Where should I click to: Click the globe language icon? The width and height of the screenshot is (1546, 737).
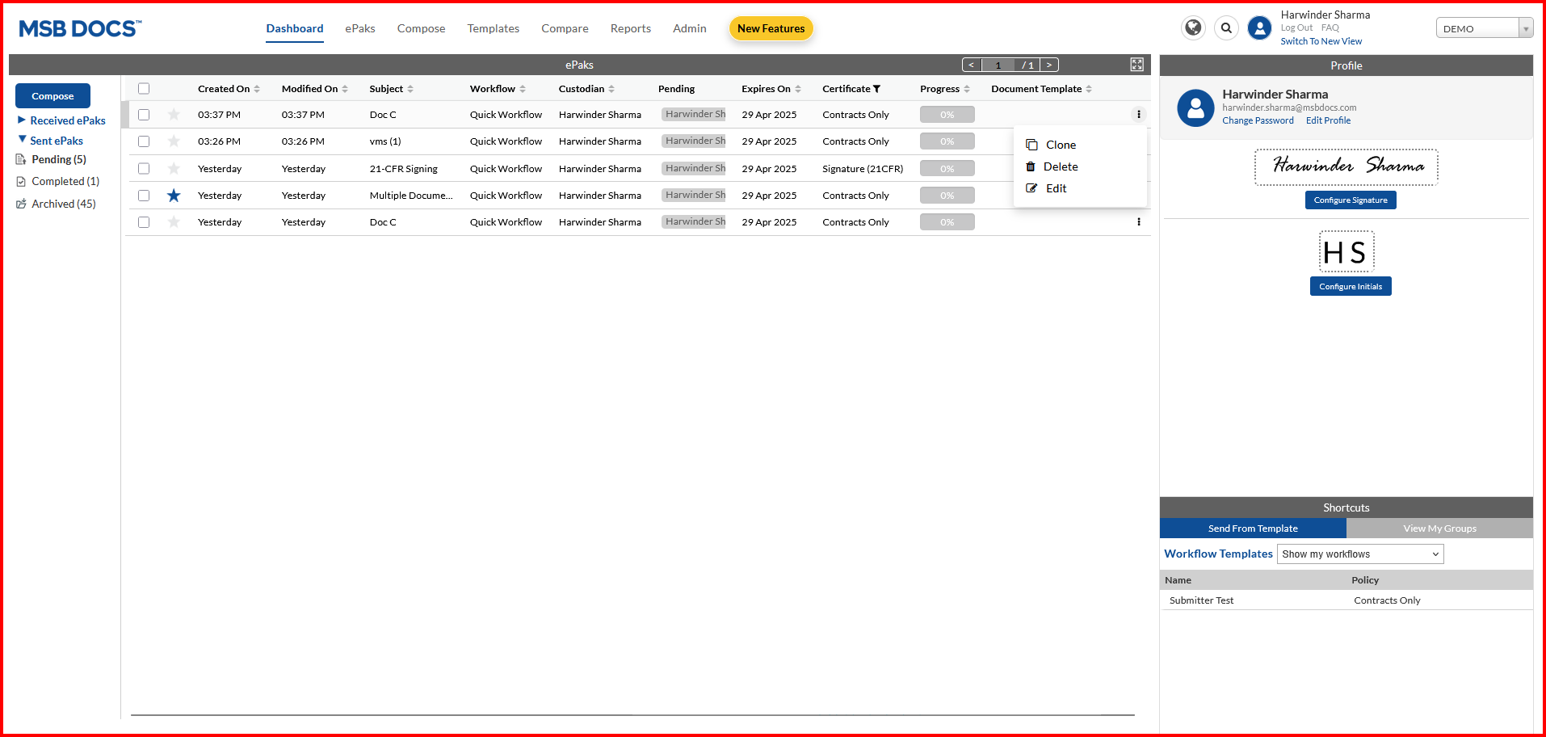[1193, 28]
